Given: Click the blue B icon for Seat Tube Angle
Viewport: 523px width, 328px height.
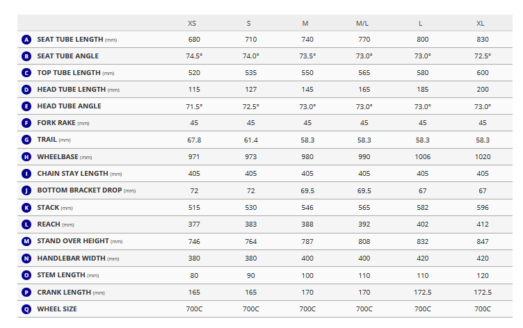Looking at the screenshot, I should click(26, 56).
